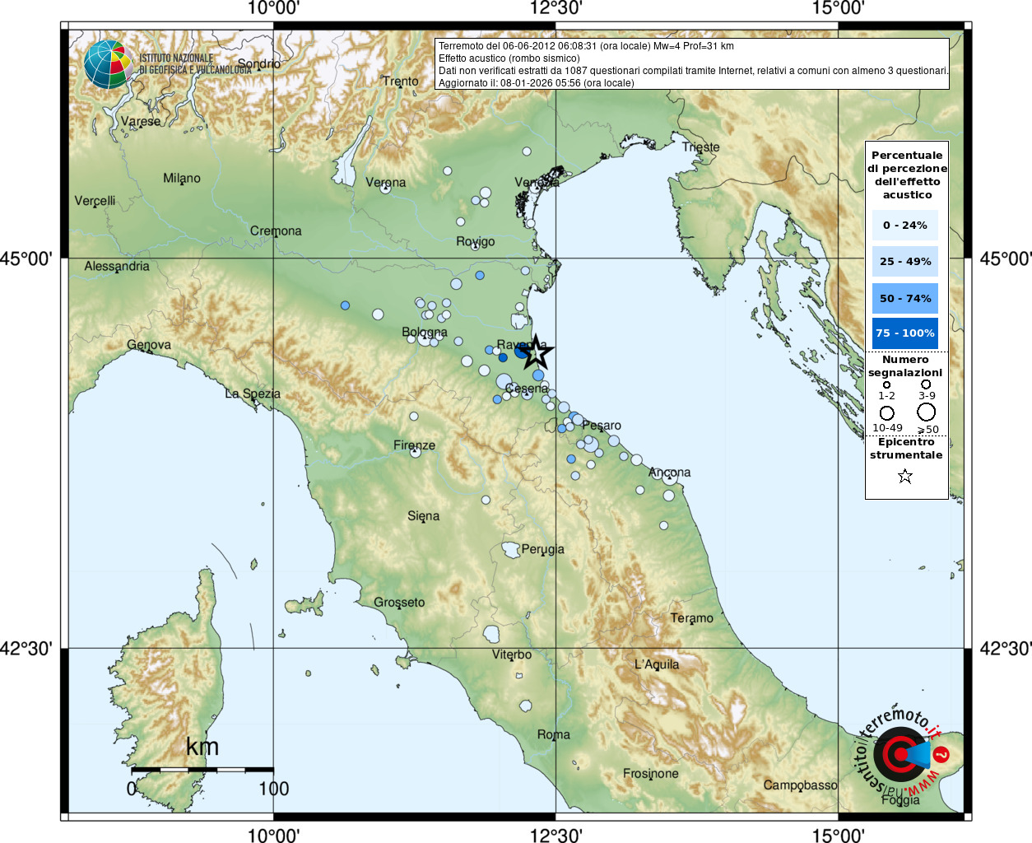1032x843 pixels.
Task: Select the 75 - 100% legend swatch
Action: point(905,333)
